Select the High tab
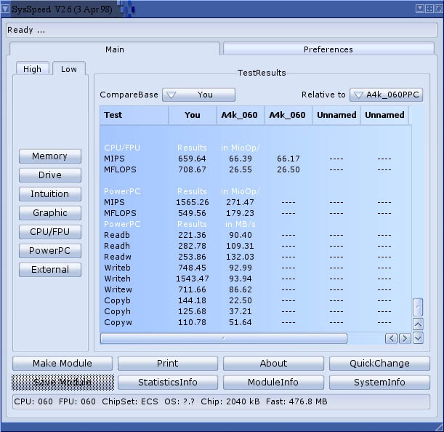444x432 pixels. (32, 69)
